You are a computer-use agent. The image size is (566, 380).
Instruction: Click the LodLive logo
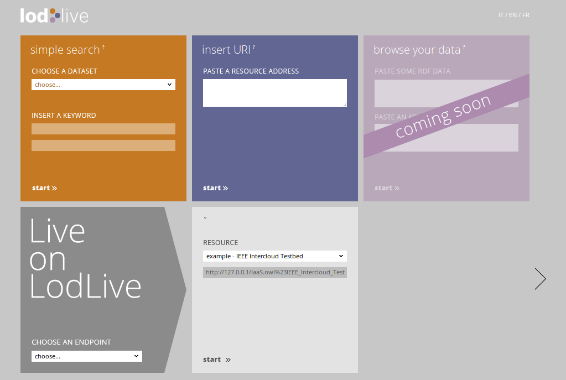point(54,16)
